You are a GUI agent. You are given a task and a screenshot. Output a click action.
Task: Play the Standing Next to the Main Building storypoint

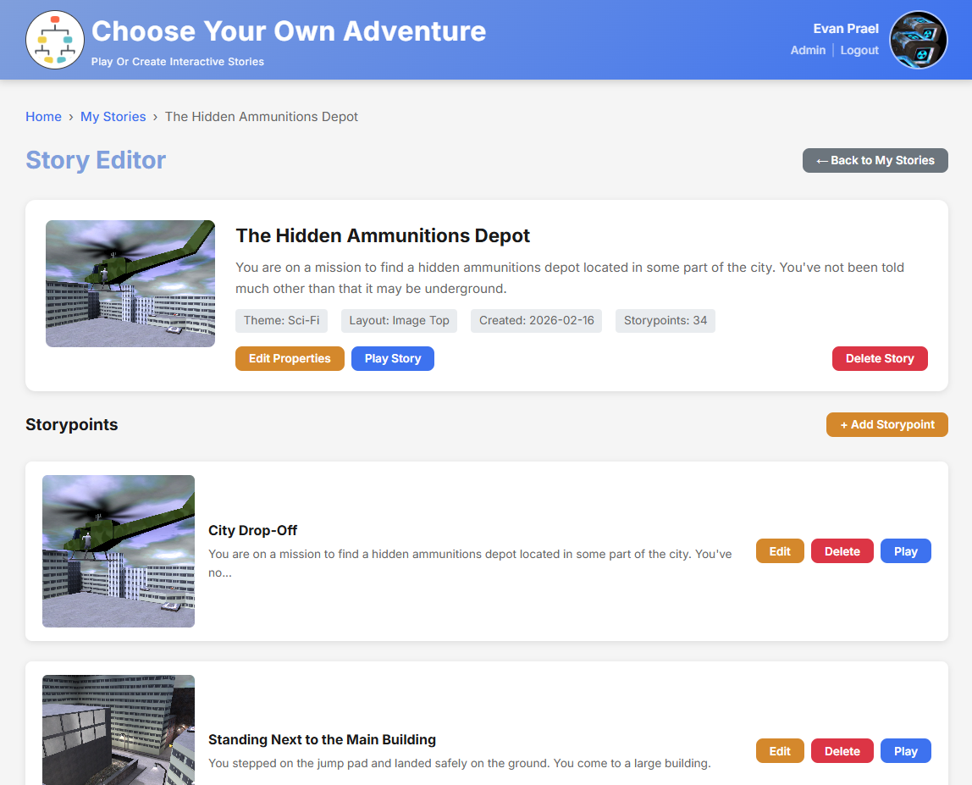(905, 750)
